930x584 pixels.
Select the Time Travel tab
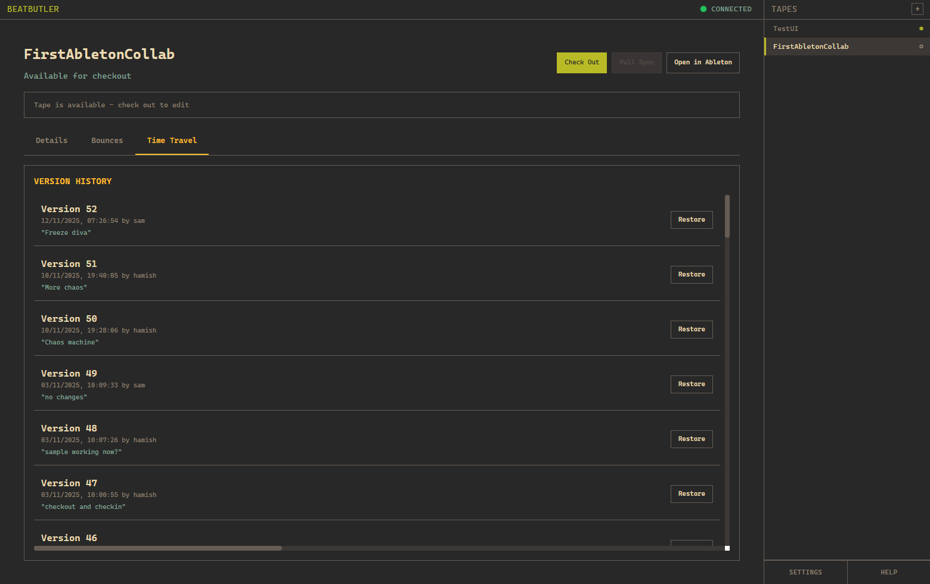(x=172, y=141)
